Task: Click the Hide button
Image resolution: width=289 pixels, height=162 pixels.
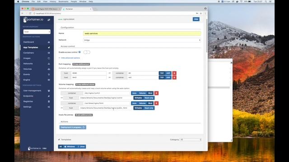Action: coord(196,19)
